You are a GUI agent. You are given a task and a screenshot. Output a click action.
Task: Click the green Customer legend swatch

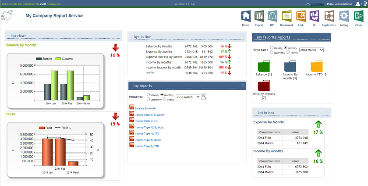click(58, 59)
